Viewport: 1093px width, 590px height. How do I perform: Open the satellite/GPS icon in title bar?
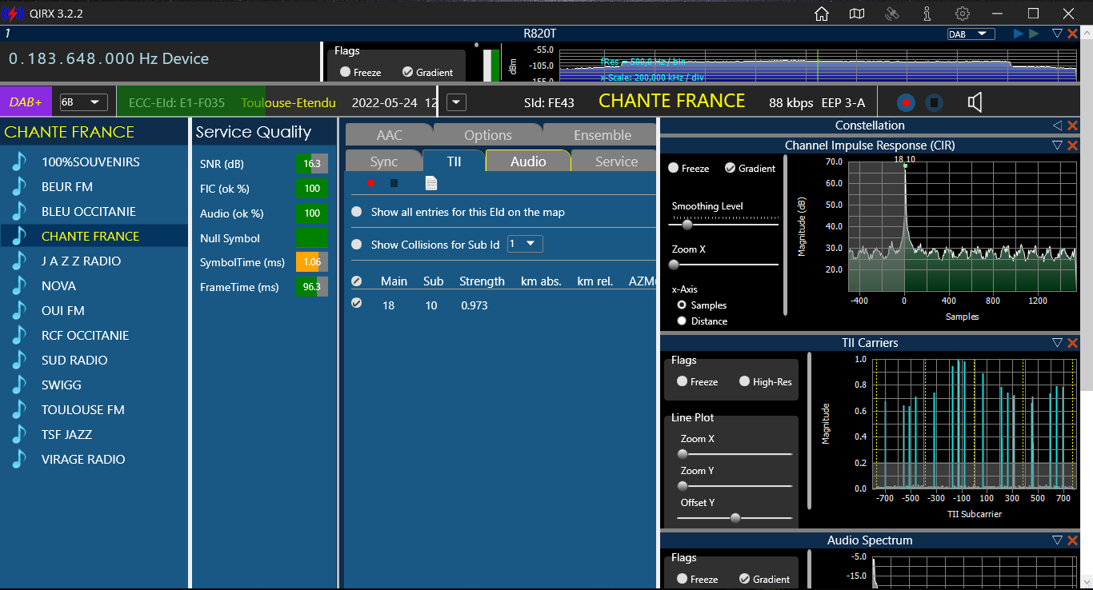pos(892,14)
